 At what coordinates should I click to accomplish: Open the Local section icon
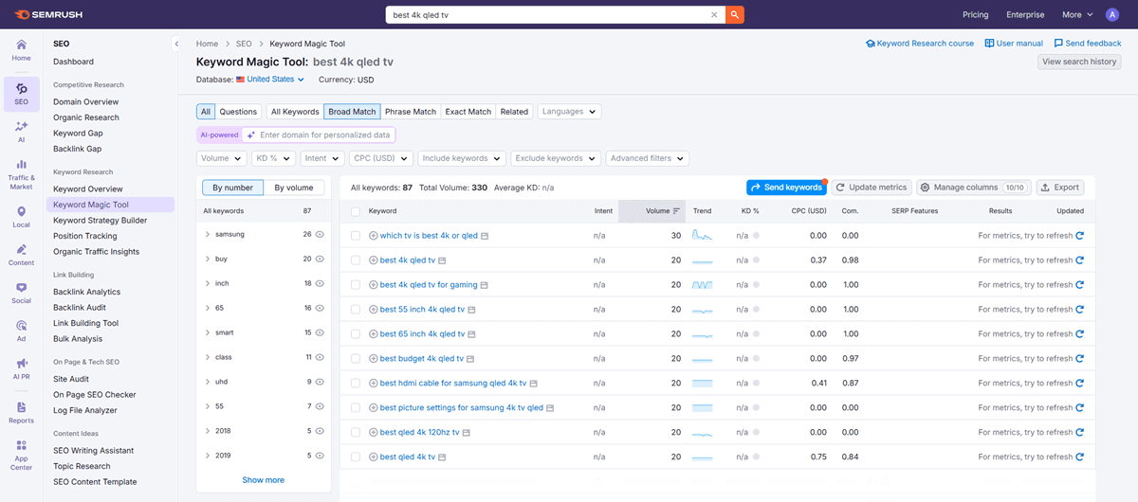[21, 216]
